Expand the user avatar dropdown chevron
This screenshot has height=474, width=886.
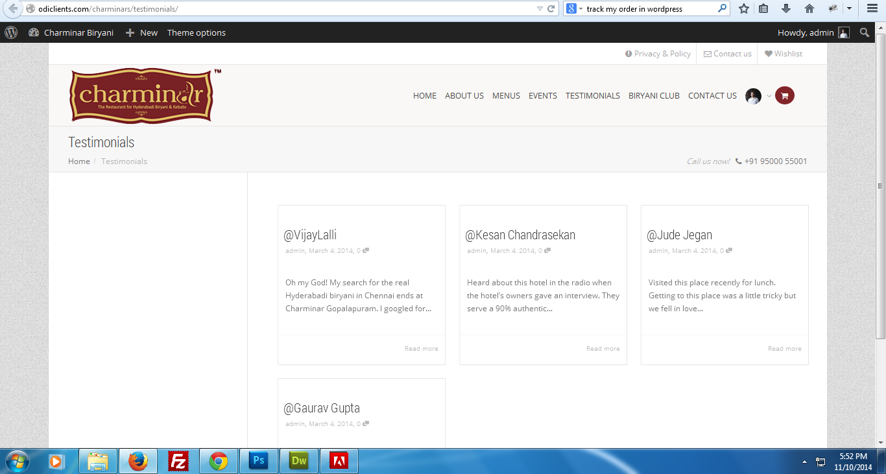click(769, 96)
